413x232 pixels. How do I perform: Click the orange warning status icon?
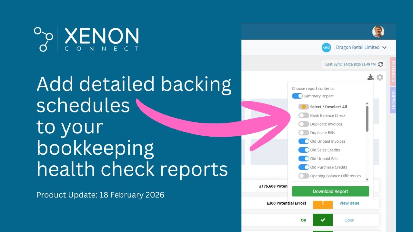click(x=323, y=203)
